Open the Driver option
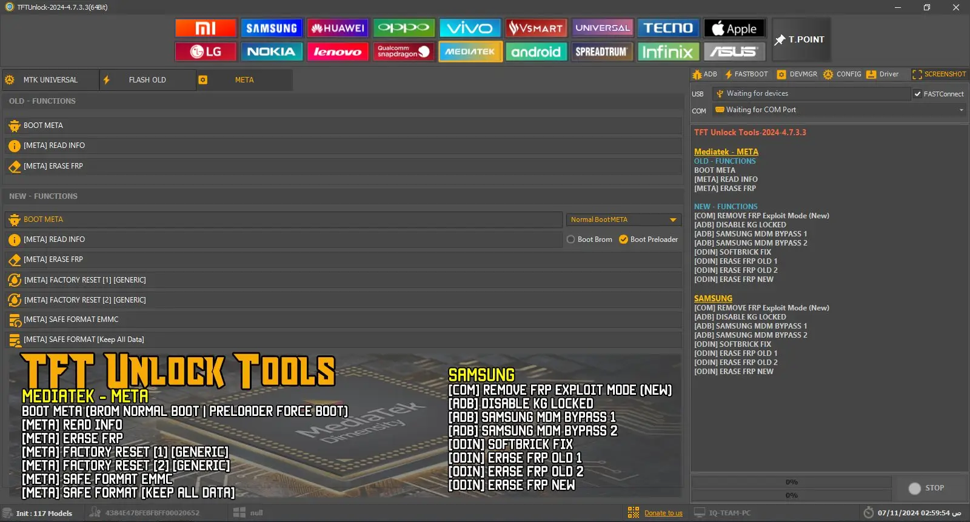The width and height of the screenshot is (970, 522). tap(883, 74)
